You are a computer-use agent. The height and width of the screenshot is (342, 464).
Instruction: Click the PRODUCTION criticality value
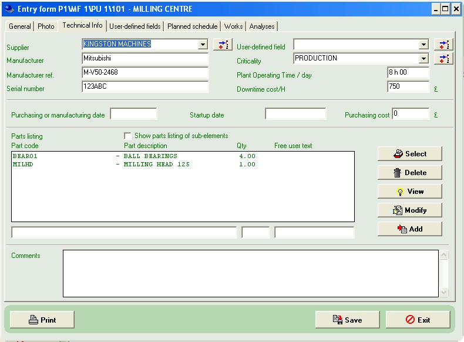pos(316,58)
